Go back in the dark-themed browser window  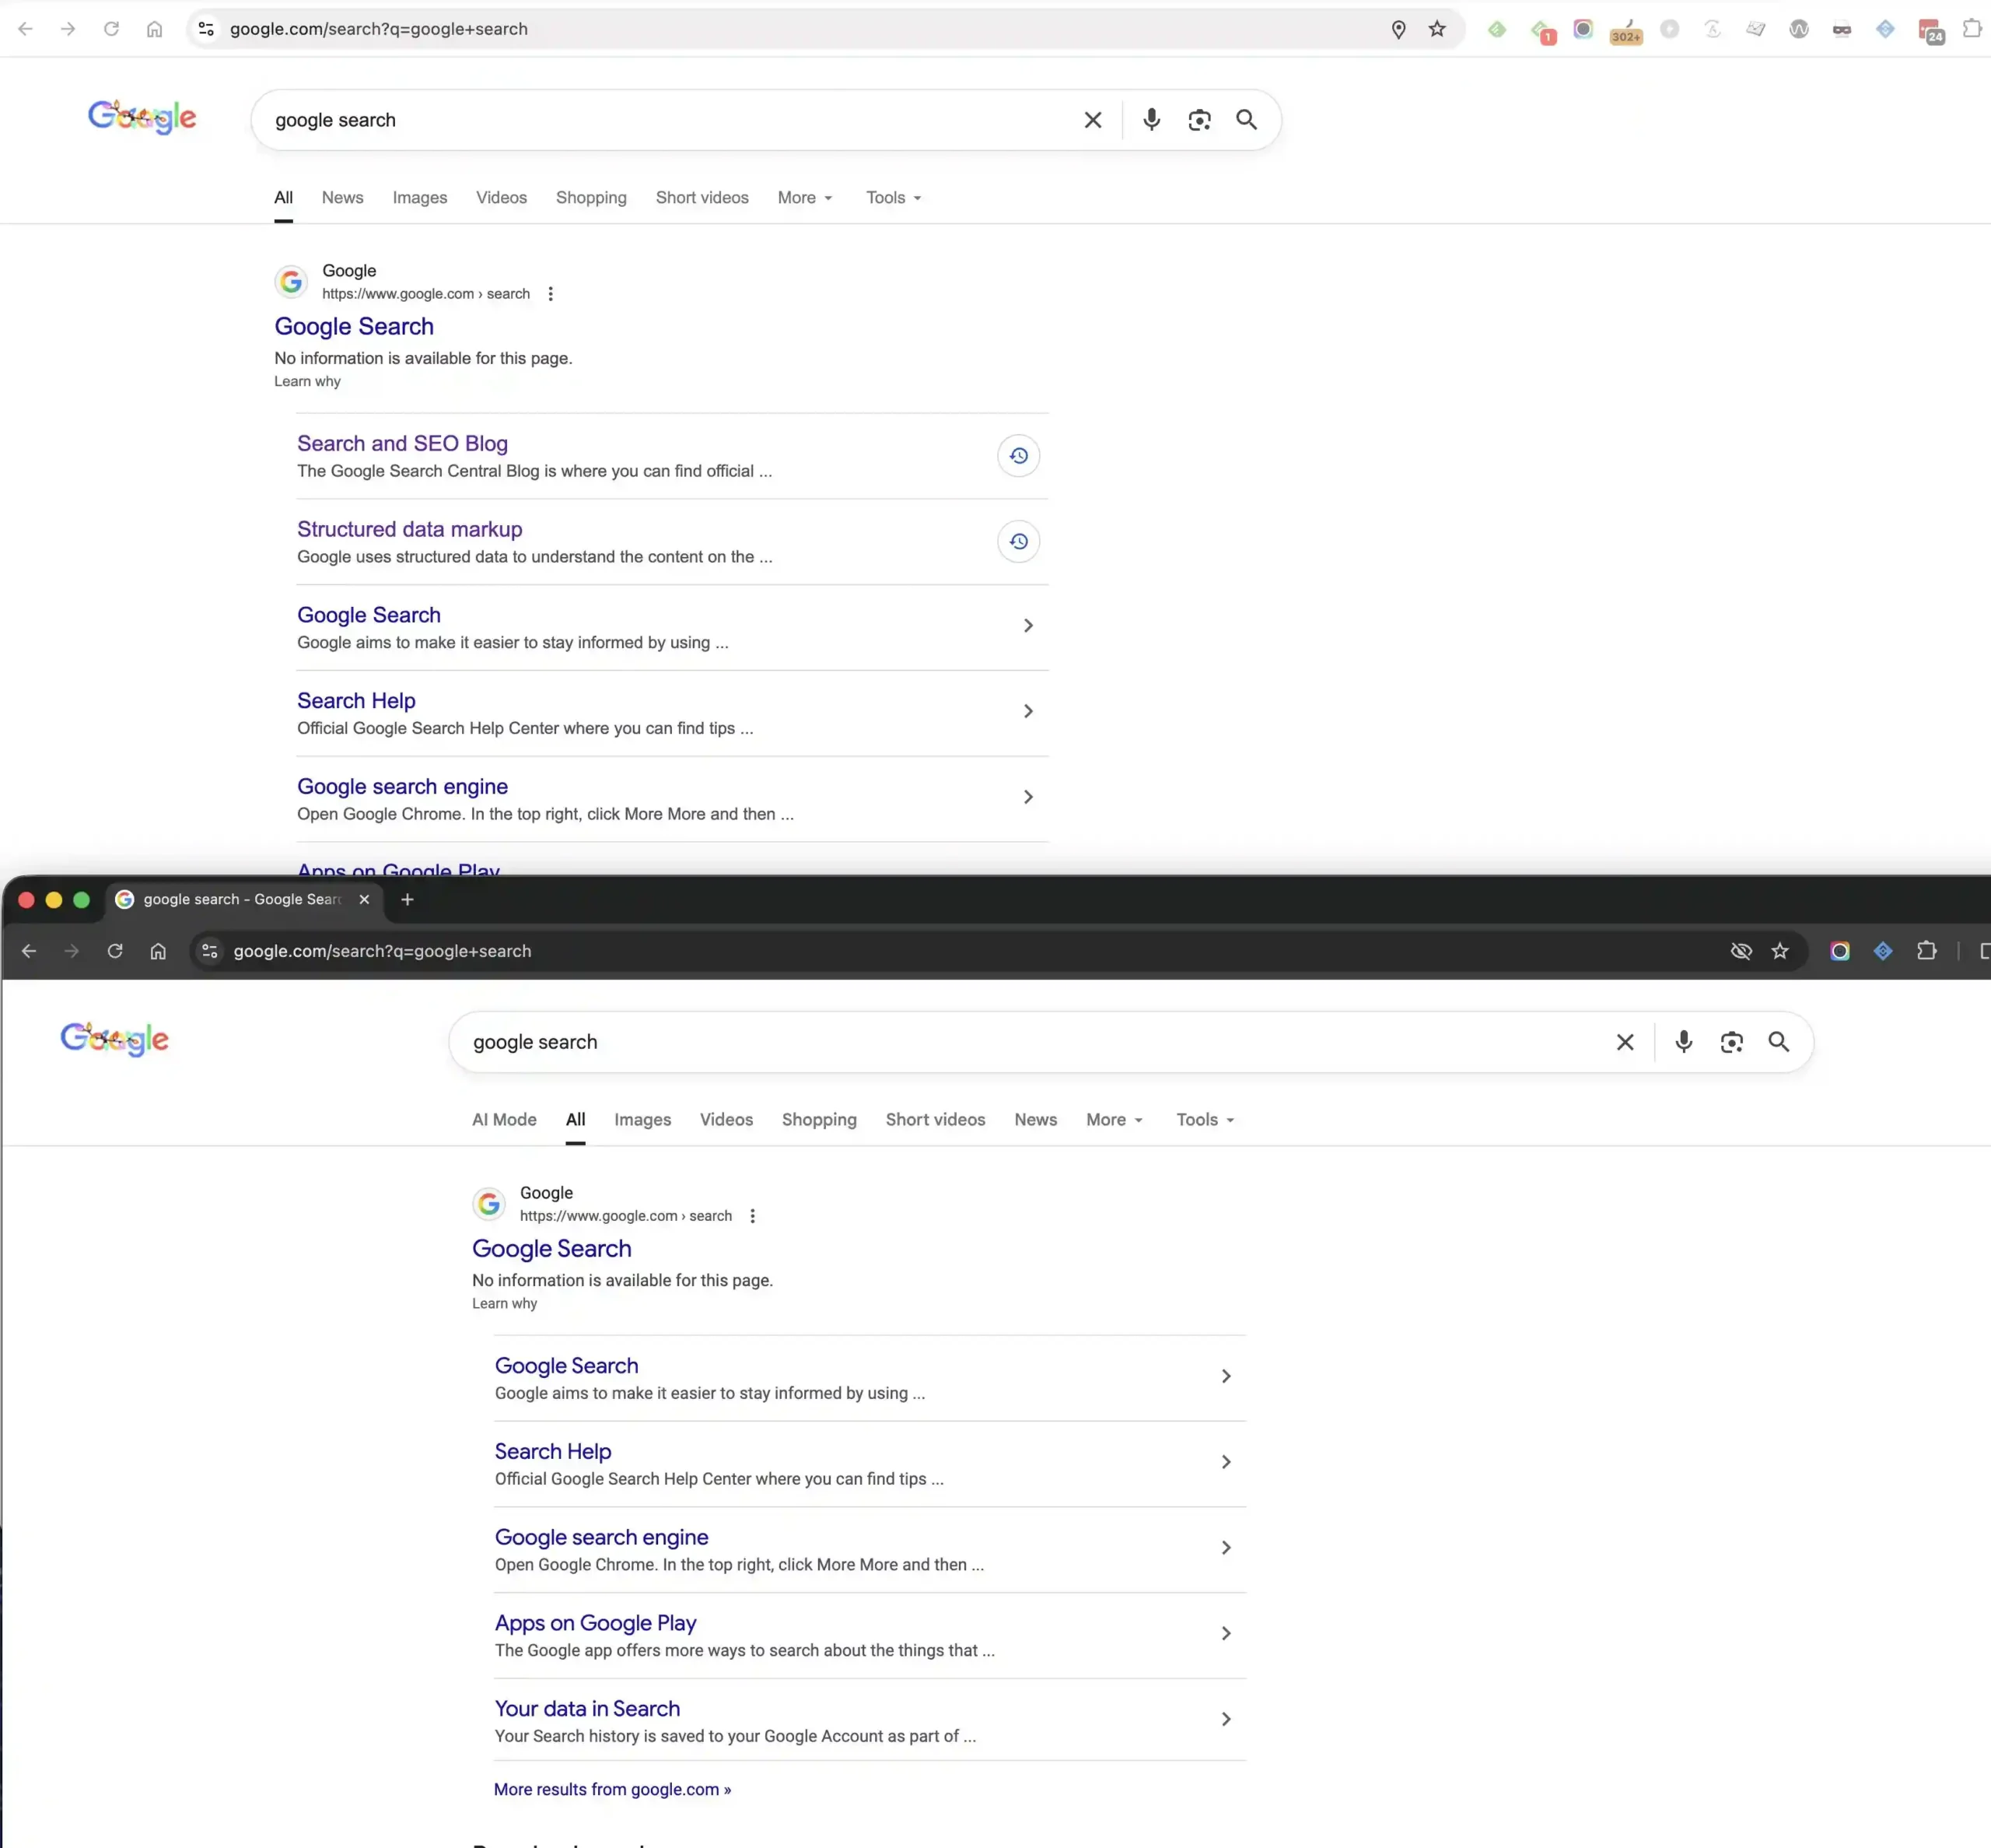click(29, 951)
